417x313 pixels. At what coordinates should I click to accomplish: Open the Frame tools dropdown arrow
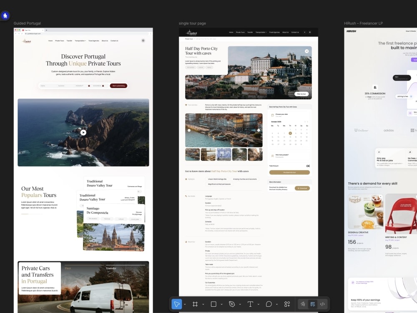(203, 304)
